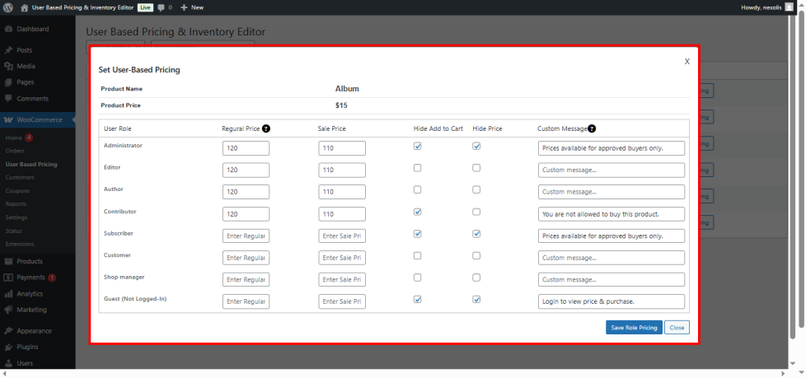The width and height of the screenshot is (806, 378).
Task: Open User Based Pricing submenu item
Action: 31,165
